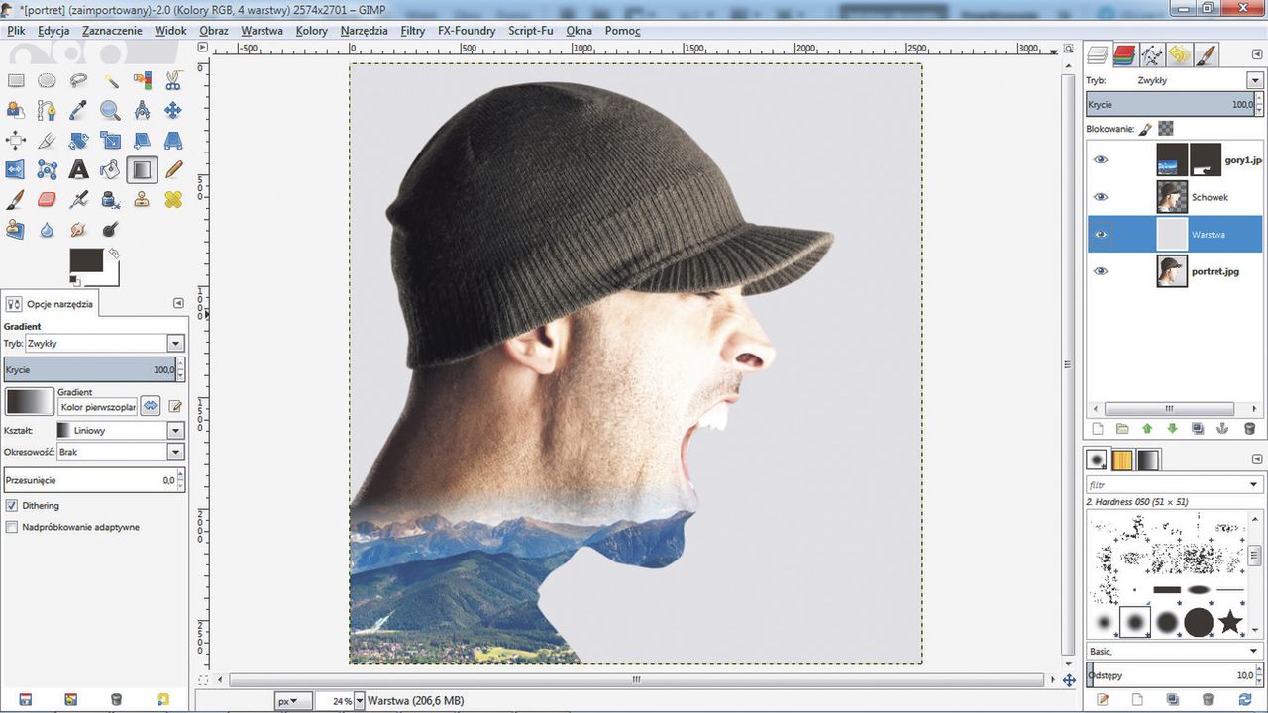Switch to the Paths tab in dock
This screenshot has width=1268, height=713.
1151,54
